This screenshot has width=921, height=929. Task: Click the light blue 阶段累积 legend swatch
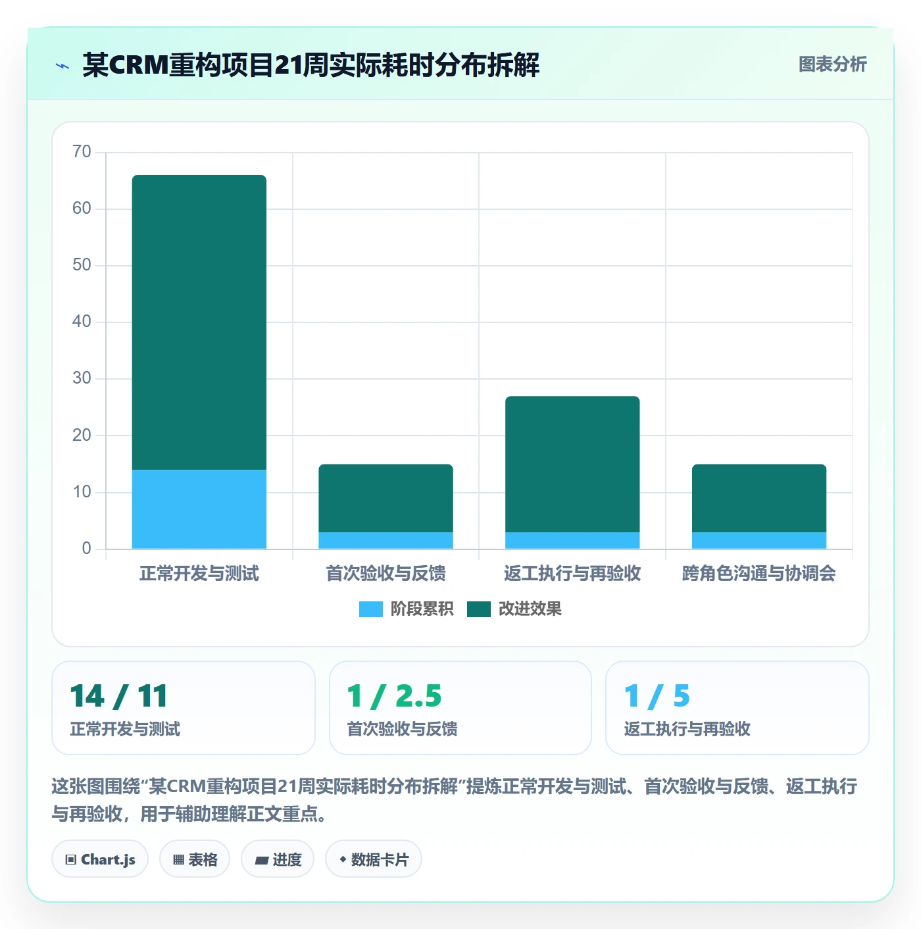click(x=371, y=609)
